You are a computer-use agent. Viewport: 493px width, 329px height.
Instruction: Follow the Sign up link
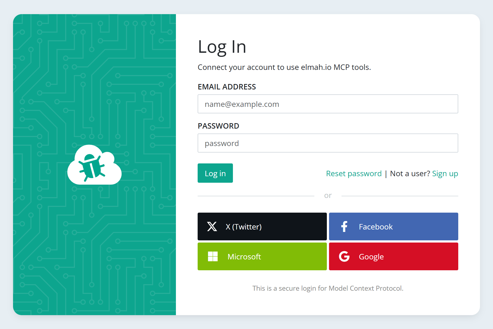point(445,173)
